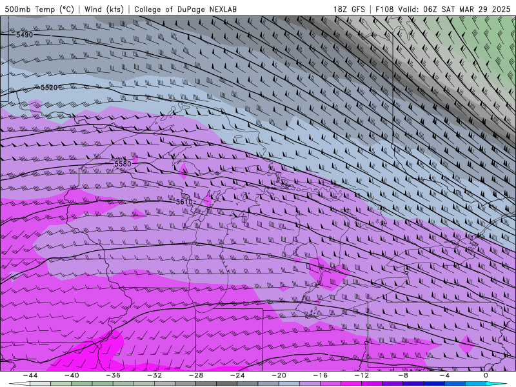Click the 5490 height contour label
Viewport: 516px width, 387px height.
(25, 35)
